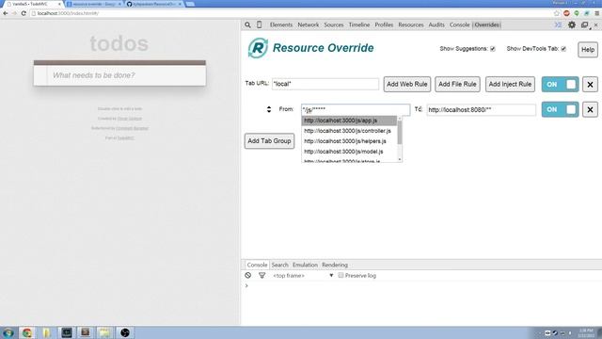Click the console filter funnel icon
Viewport: 602px width, 339px height.
tap(261, 276)
